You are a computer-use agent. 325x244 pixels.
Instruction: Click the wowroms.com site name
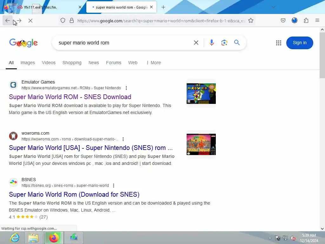tap(36, 133)
